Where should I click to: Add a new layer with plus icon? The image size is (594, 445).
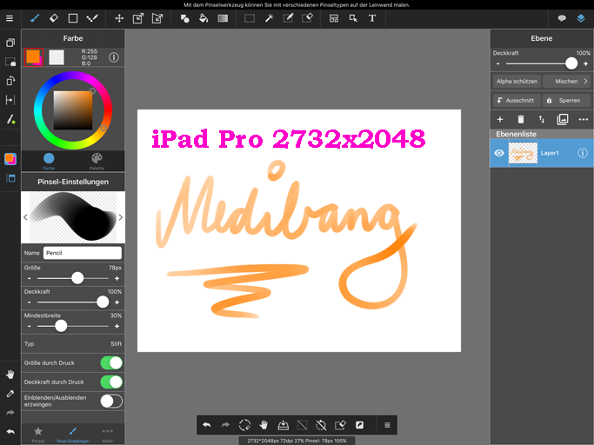500,119
